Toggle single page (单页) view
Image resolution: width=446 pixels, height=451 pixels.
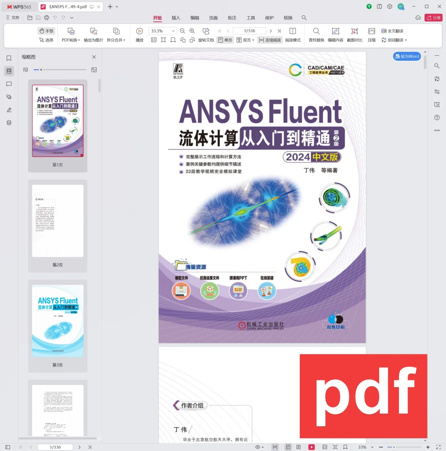click(x=225, y=40)
